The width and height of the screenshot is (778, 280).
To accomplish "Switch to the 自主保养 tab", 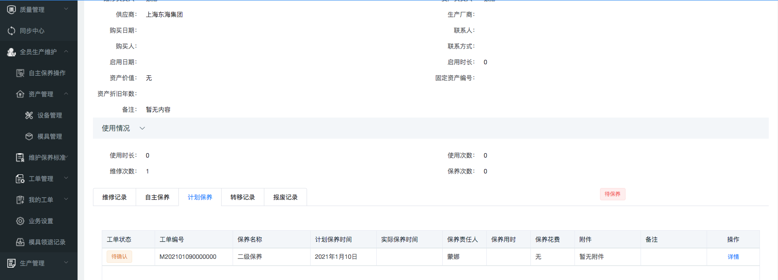I will coord(157,197).
